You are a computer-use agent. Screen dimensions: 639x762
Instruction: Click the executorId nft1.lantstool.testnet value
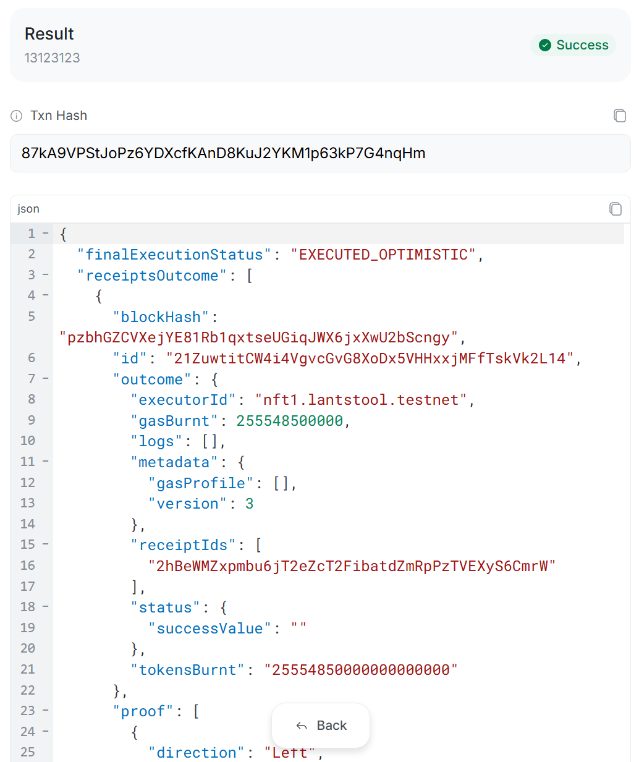point(361,400)
